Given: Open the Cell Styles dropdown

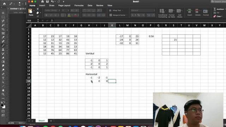Looking at the screenshot, I should 180,13.
